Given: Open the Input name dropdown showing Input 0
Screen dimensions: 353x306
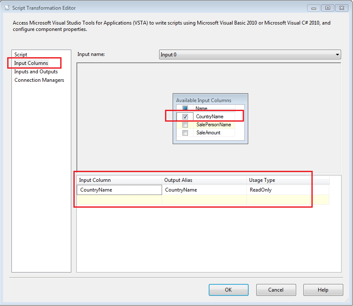Looking at the screenshot, I should click(x=337, y=54).
